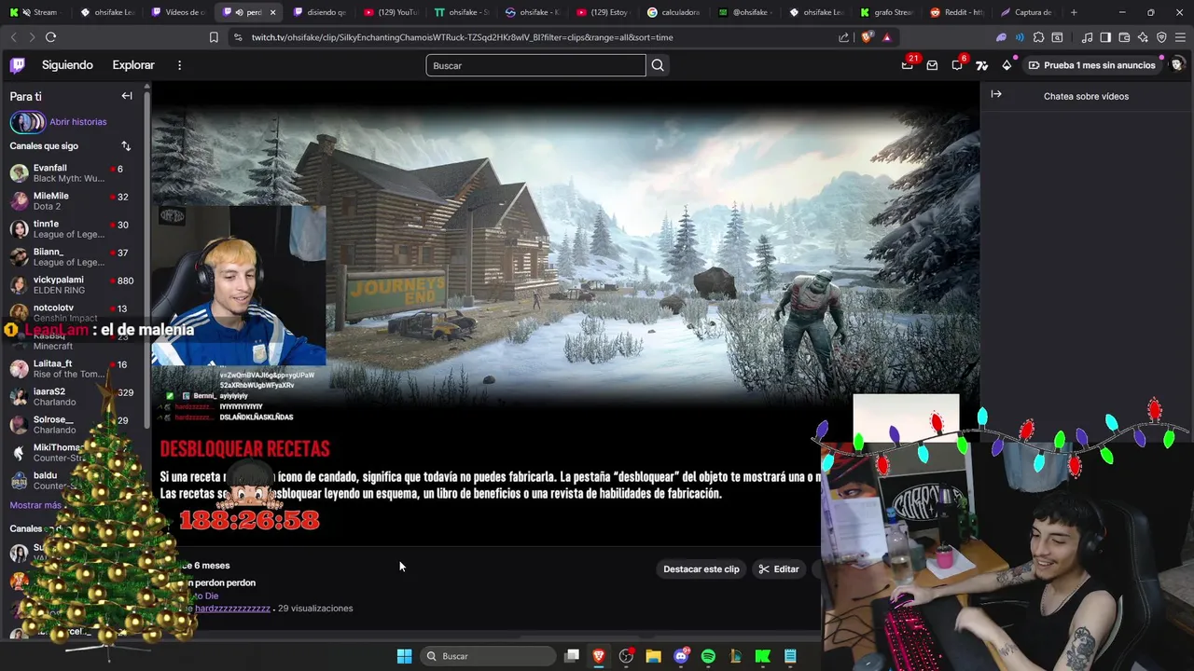Open the Siguiendo tab
Viewport: 1194px width, 671px height.
(67, 65)
